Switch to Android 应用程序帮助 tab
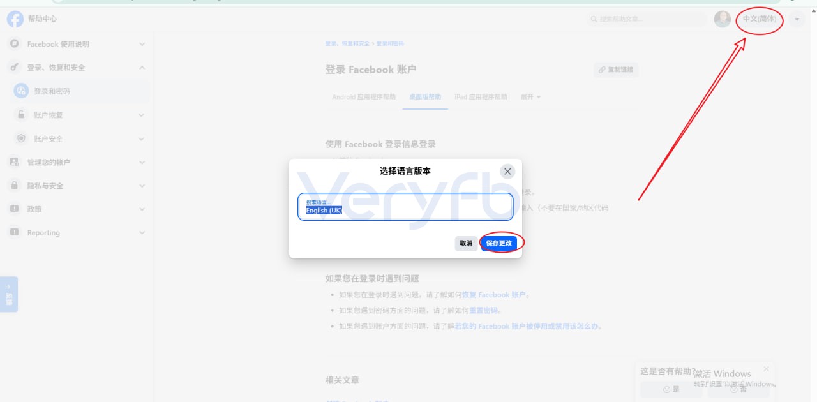This screenshot has width=817, height=402. coord(364,97)
